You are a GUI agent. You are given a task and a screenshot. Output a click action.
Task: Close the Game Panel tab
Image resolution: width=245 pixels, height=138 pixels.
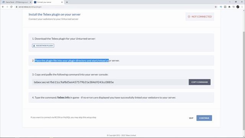point(31,2)
